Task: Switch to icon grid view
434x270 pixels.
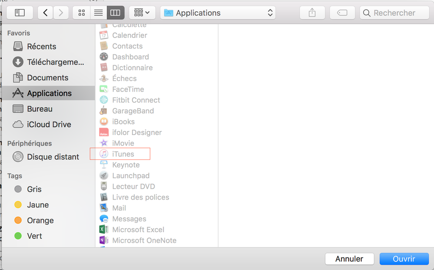Action: click(82, 13)
